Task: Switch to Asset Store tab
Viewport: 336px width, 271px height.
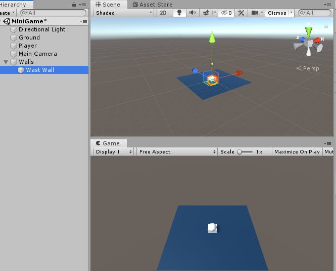Action: pyautogui.click(x=153, y=5)
